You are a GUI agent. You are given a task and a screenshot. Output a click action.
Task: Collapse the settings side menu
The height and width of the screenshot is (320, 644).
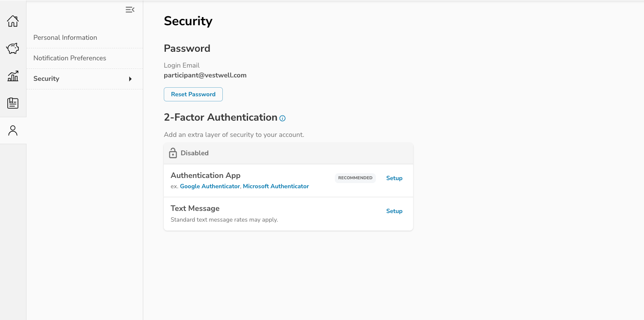130,10
